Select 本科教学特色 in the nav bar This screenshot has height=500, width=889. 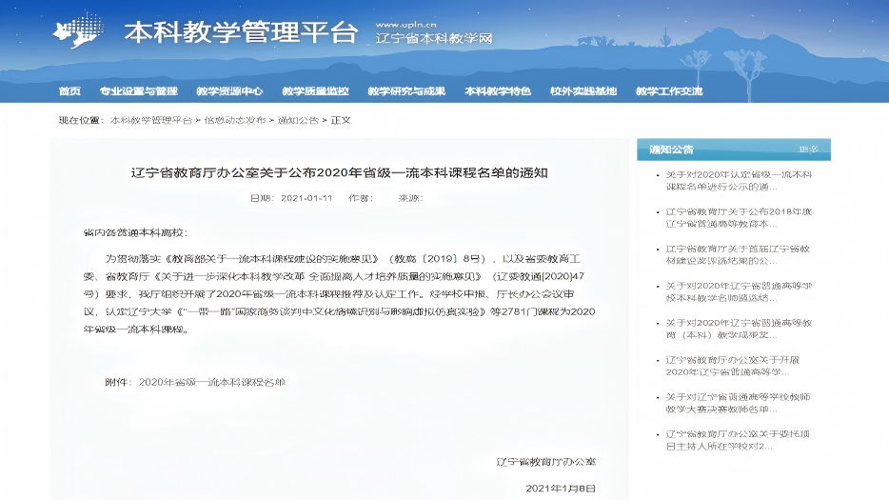coord(498,91)
